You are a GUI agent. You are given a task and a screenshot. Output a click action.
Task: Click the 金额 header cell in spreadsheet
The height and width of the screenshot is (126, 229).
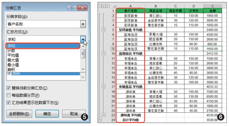(x=212, y=11)
